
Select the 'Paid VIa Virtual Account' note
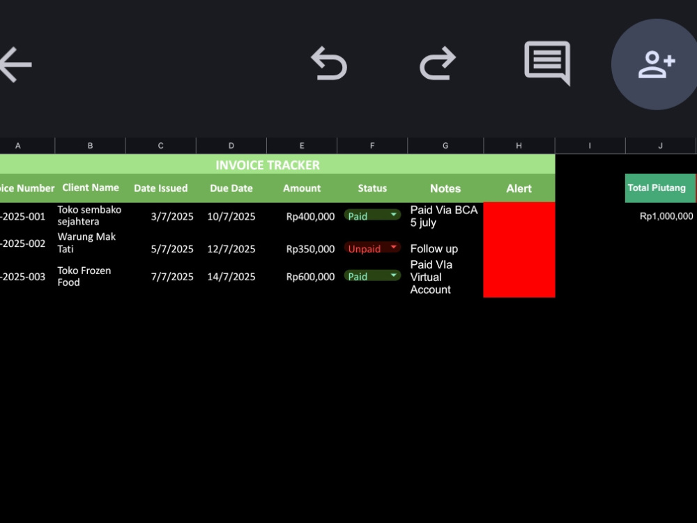click(445, 277)
